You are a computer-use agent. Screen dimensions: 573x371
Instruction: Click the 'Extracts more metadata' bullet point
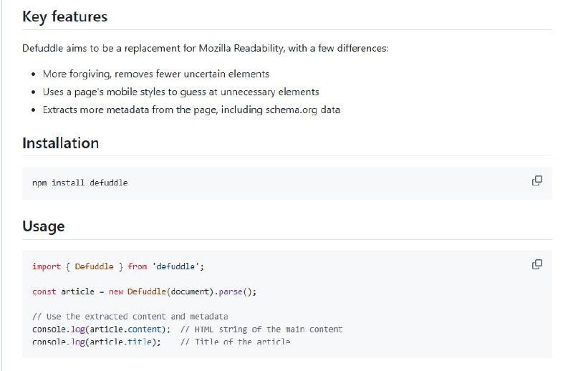(191, 110)
